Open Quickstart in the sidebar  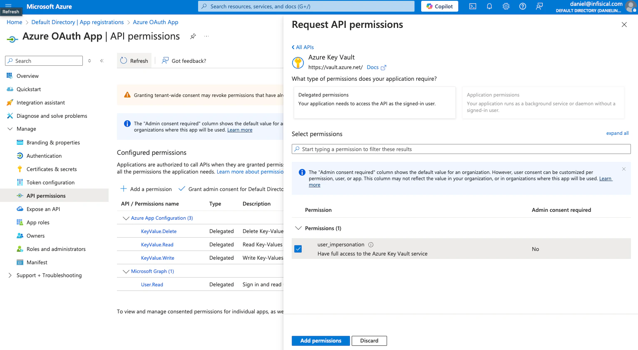click(x=29, y=89)
